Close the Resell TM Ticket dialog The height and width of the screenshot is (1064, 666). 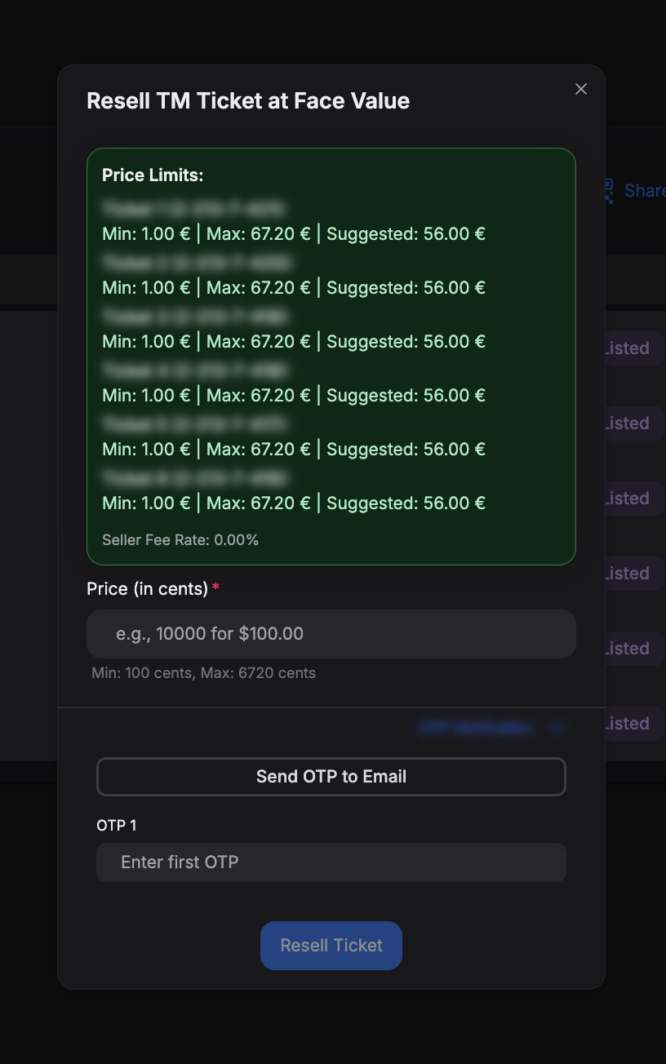pyautogui.click(x=581, y=89)
